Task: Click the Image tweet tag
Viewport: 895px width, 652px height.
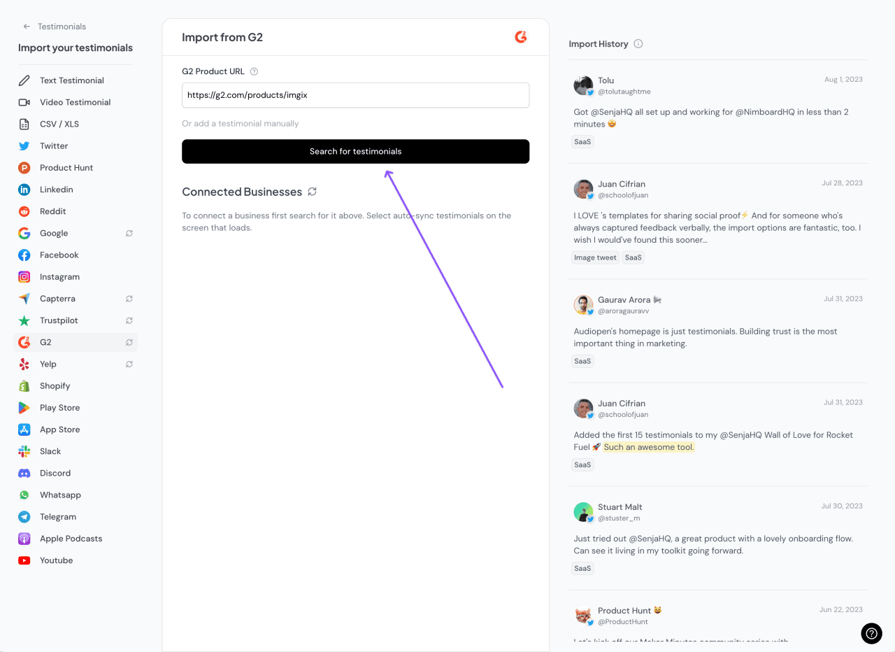Action: pos(595,257)
